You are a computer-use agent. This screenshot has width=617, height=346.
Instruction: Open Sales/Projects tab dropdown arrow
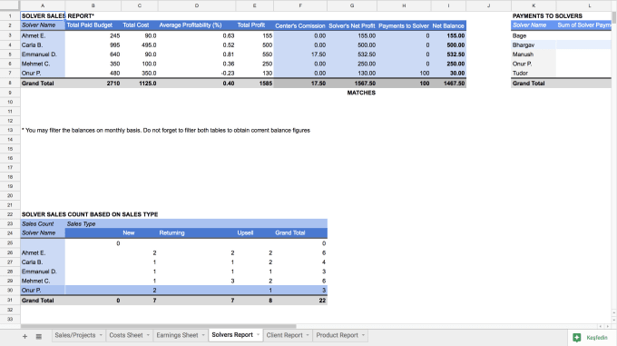coord(101,335)
